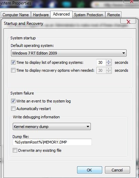Enable Time to display recovery options checkbox
This screenshot has height=178, width=139.
13,70
